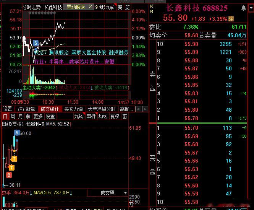Viewport: 254px width, 210px height.
Task: Switch to the 季 quarterly period
Action: click(28, 116)
